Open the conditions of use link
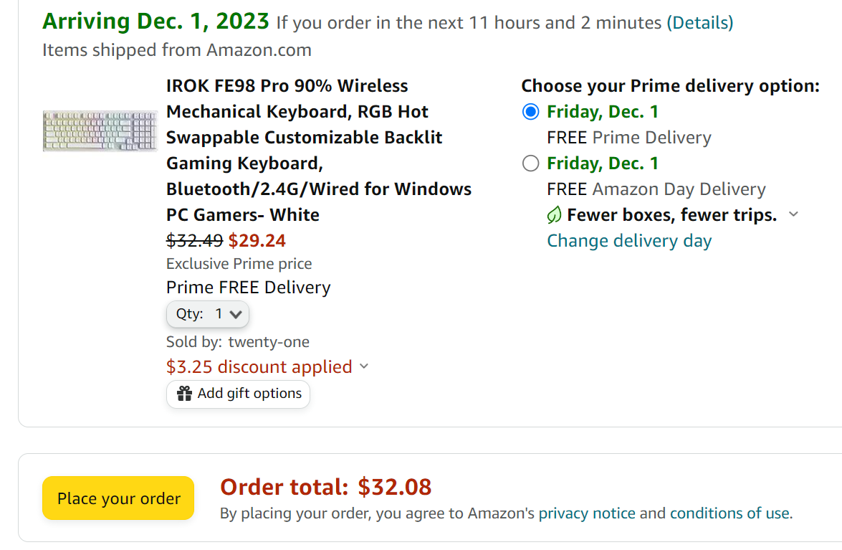The height and width of the screenshot is (550, 842). [730, 513]
